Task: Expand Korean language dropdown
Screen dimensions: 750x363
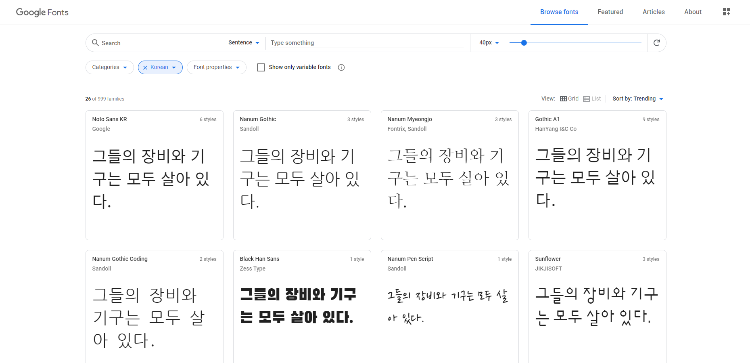Action: 174,67
